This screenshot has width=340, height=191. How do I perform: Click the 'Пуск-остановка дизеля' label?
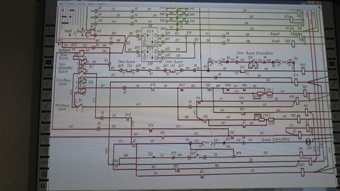coord(65,68)
